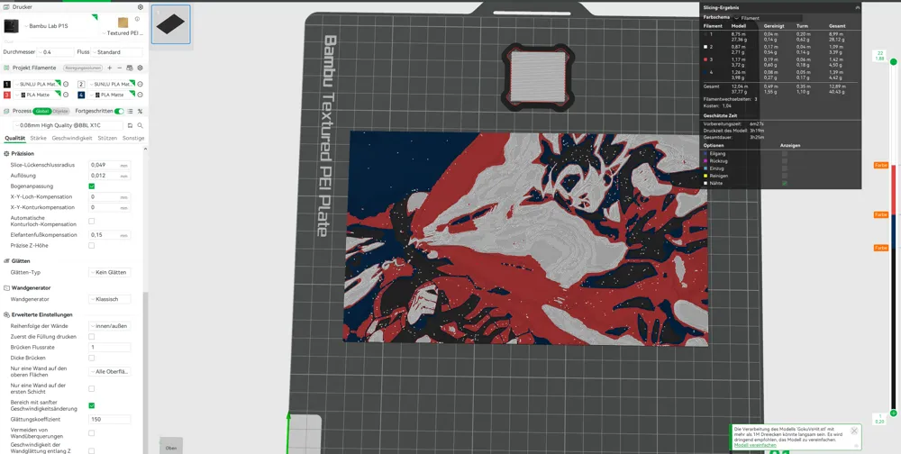Click the Bambu Lab P1S printer image
This screenshot has width=901, height=454.
[x=11, y=26]
